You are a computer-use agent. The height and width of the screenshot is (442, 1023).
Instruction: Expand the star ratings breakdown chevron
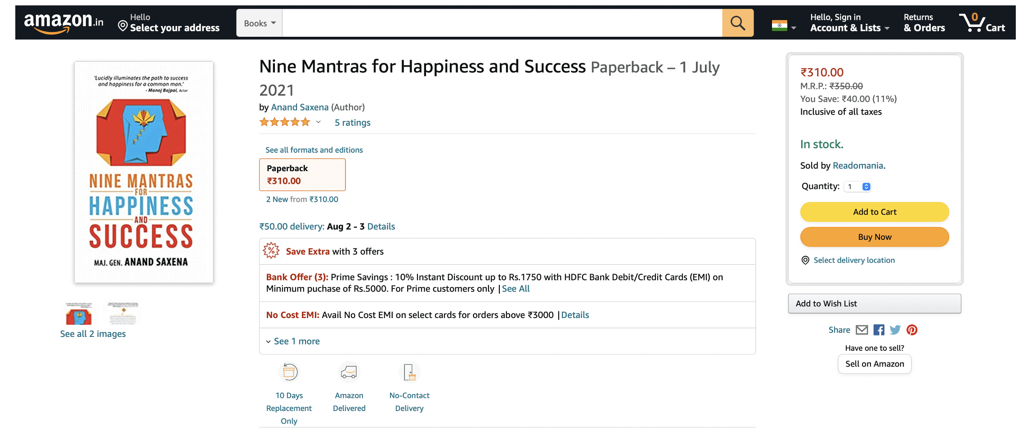[x=319, y=122]
